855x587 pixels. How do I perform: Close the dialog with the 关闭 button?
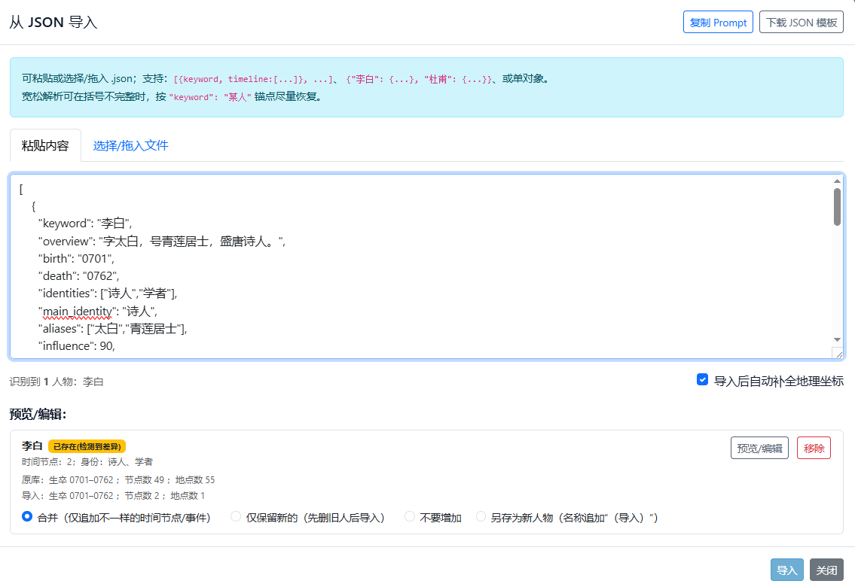pyautogui.click(x=826, y=570)
